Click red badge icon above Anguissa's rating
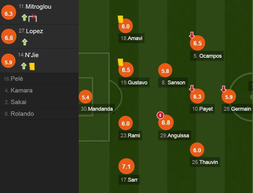 (x=160, y=115)
